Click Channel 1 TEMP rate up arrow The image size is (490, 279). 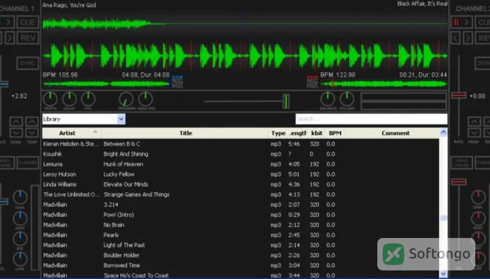click(x=32, y=121)
